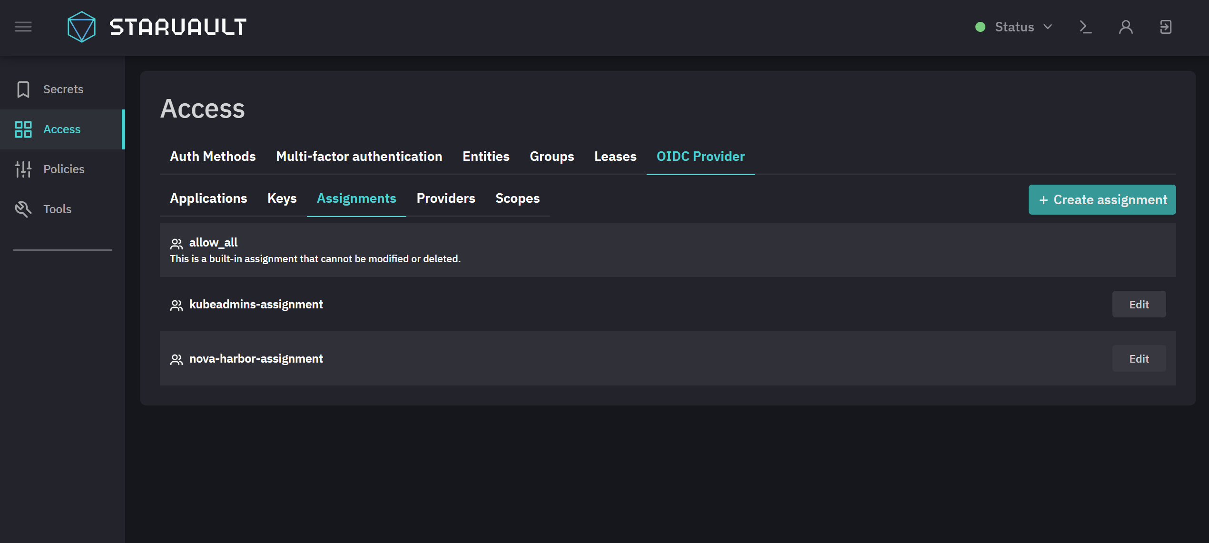Switch to the Entities tab

(x=486, y=156)
